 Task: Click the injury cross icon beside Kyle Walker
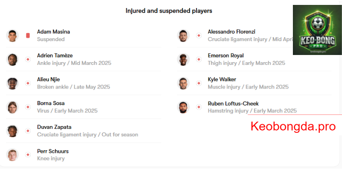(199, 83)
